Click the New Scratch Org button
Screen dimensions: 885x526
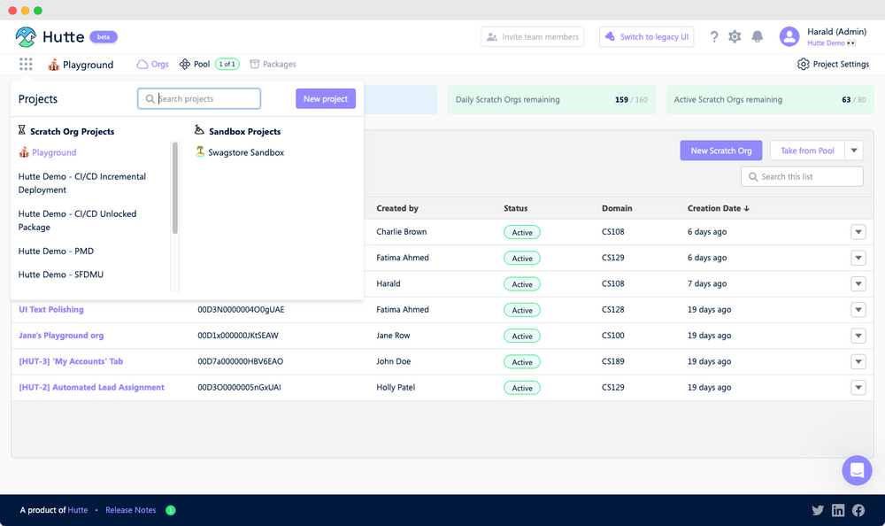[720, 151]
